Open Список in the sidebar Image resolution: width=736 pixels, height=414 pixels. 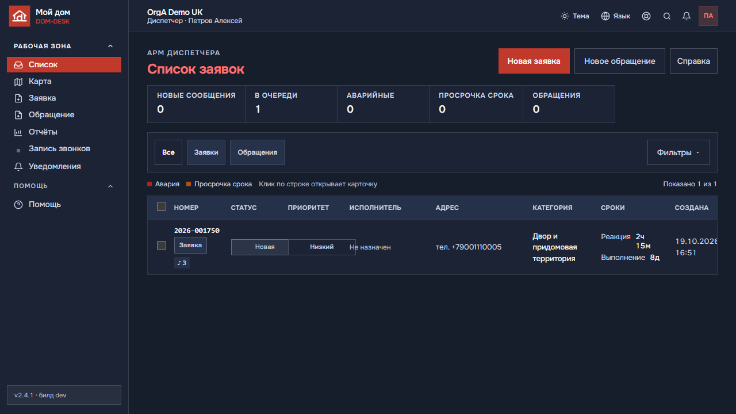click(64, 65)
